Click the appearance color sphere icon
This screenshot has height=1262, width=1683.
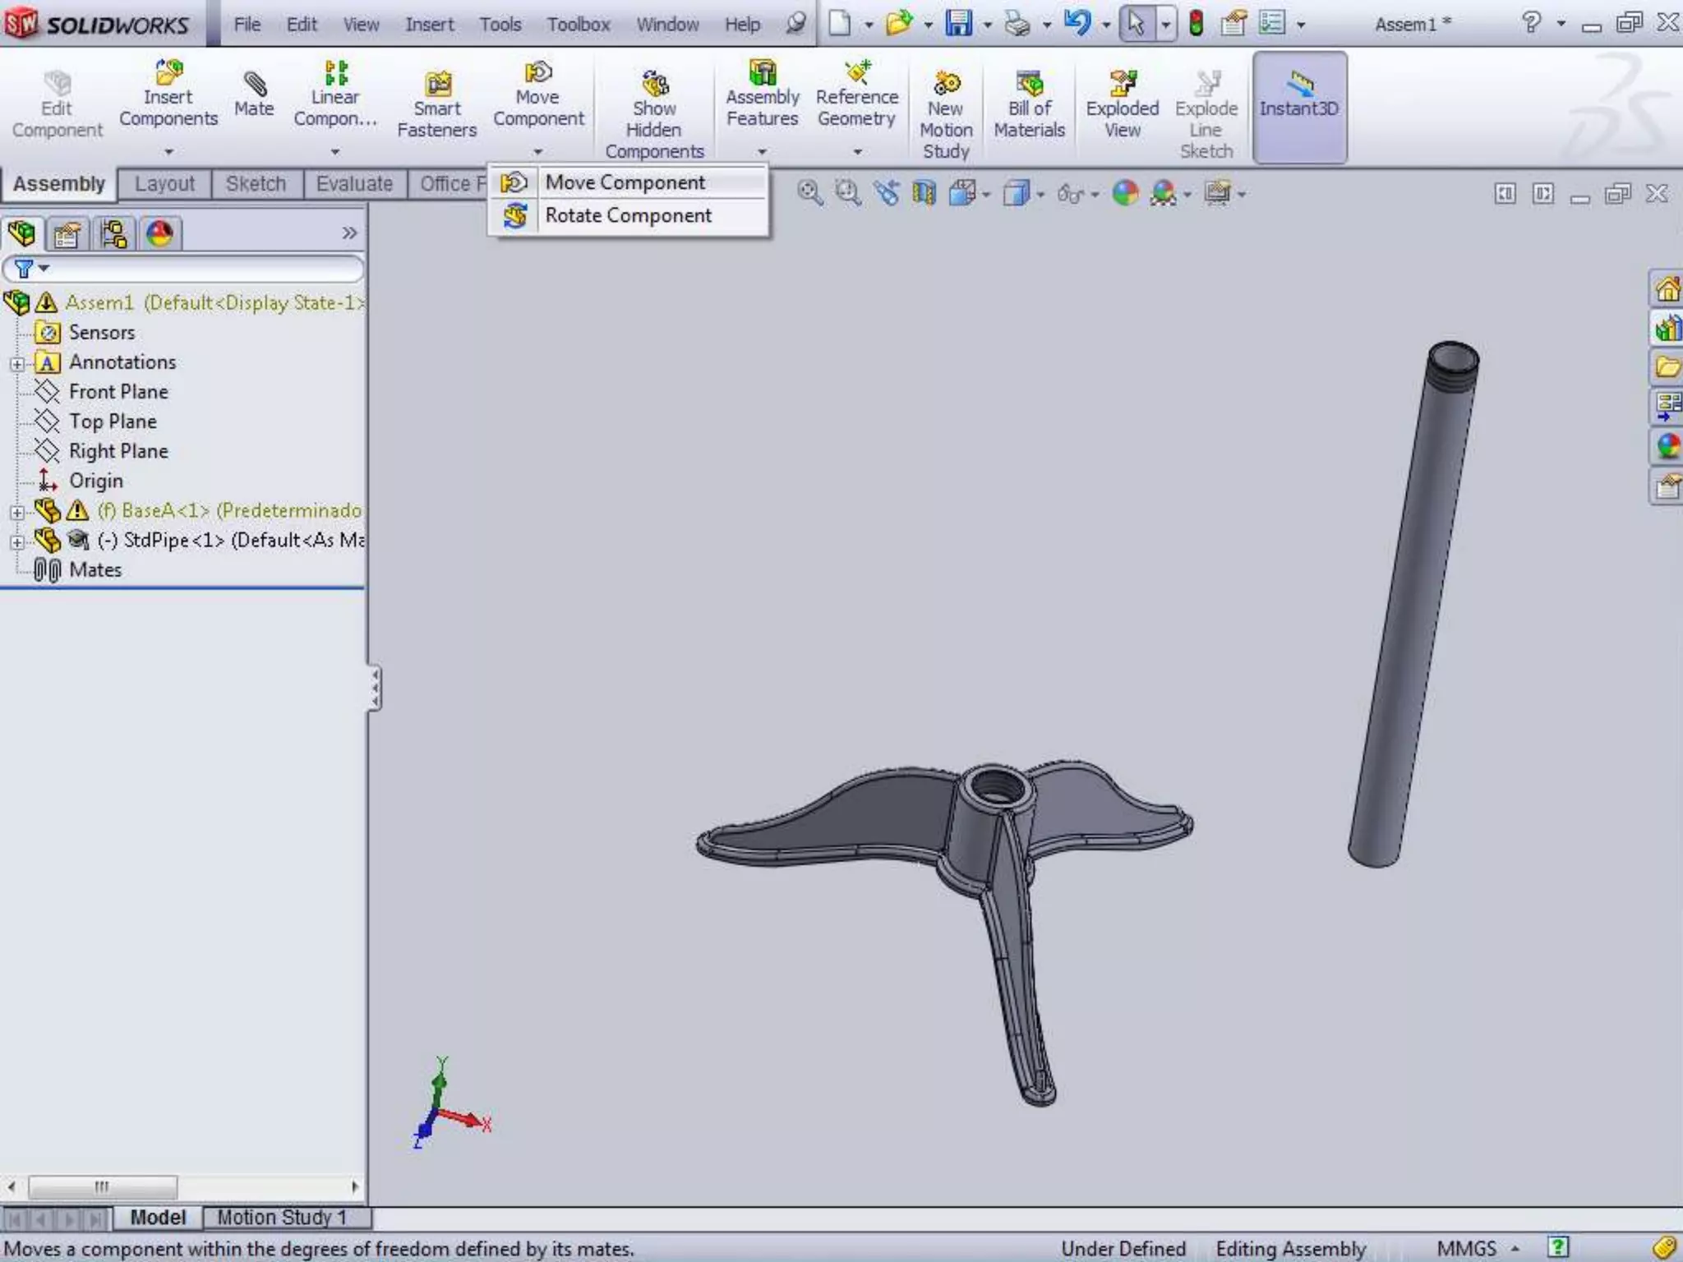[1125, 194]
